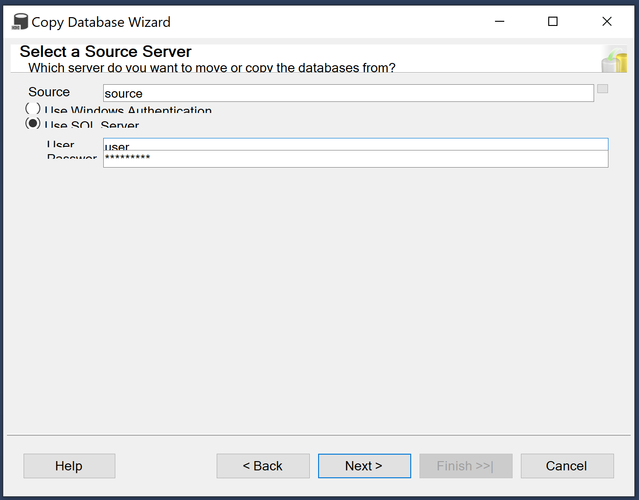Click the database copy graphic beside the heading
Image resolution: width=639 pixels, height=500 pixels.
(614, 59)
